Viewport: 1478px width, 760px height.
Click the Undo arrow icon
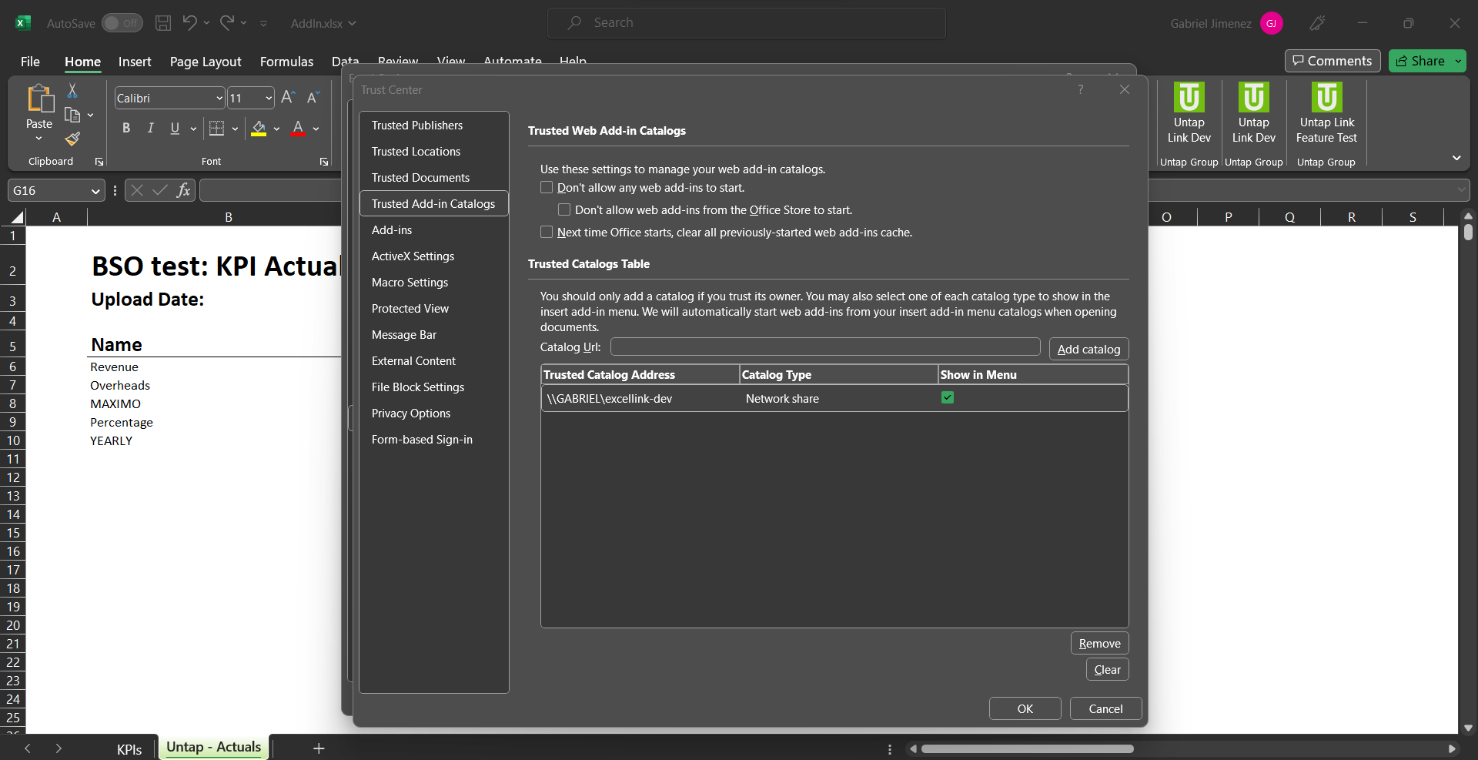[189, 23]
